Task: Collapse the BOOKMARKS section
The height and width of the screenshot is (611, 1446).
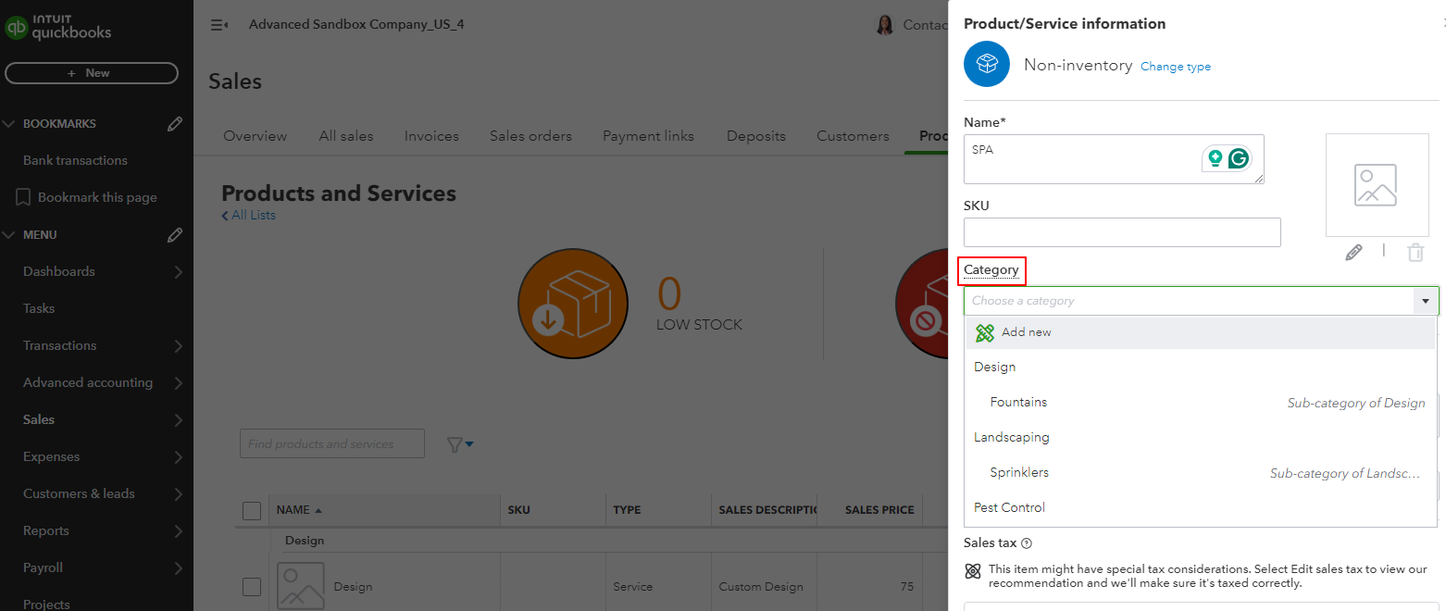Action: point(10,124)
